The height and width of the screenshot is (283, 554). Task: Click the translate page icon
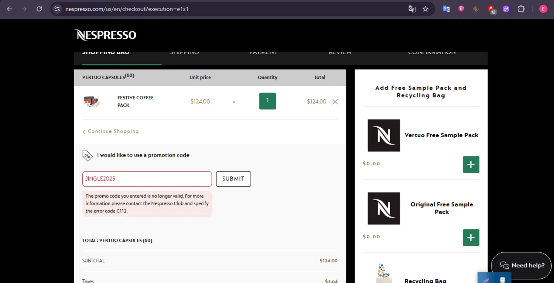tap(412, 9)
